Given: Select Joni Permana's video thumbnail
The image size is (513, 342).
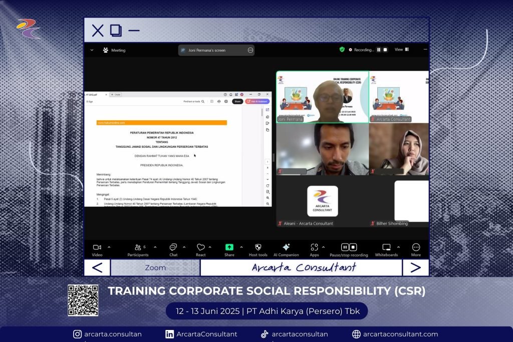Looking at the screenshot, I should [322, 97].
